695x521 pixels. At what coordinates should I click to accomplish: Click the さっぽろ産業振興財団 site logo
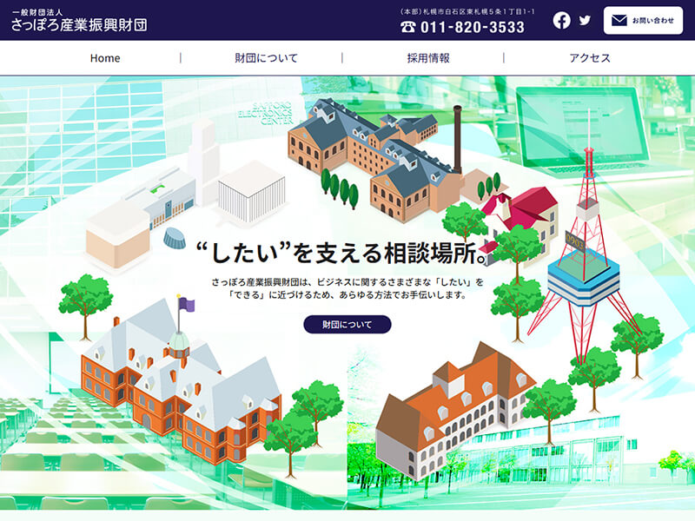pyautogui.click(x=79, y=20)
